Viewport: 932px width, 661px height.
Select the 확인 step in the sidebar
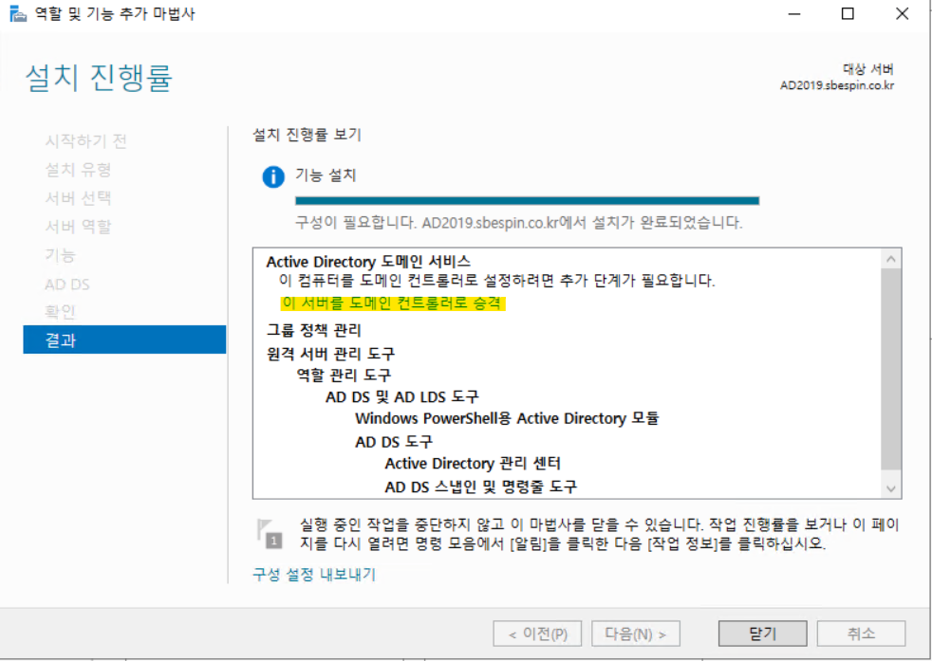point(60,312)
